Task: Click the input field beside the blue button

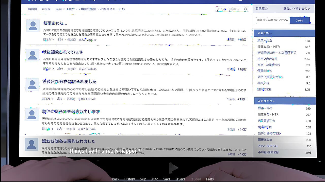Action: (x=272, y=20)
